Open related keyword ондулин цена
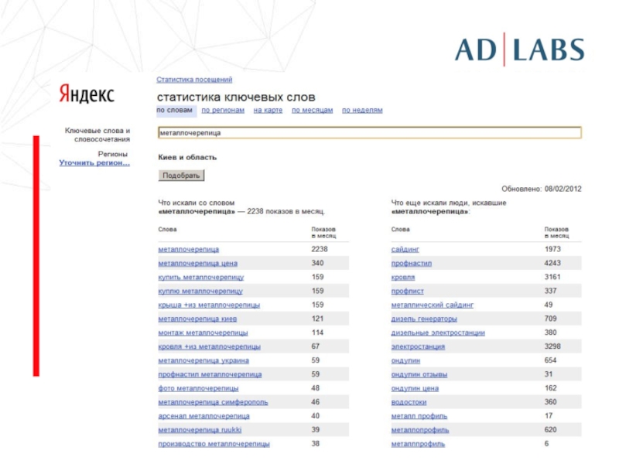 (x=415, y=388)
